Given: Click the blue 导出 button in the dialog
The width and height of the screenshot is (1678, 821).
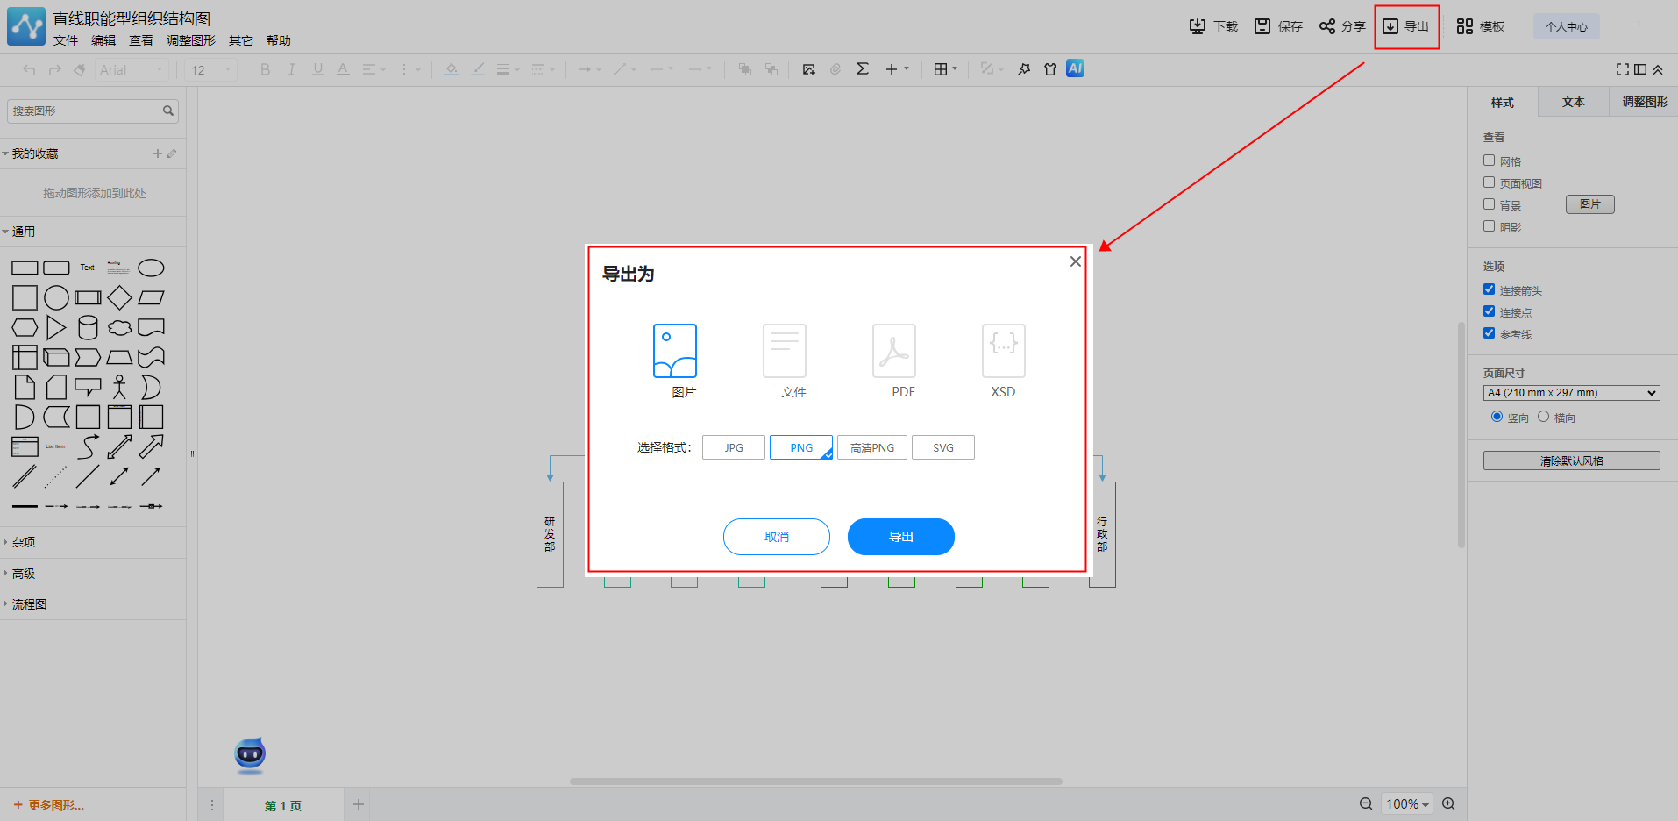Looking at the screenshot, I should [x=900, y=537].
